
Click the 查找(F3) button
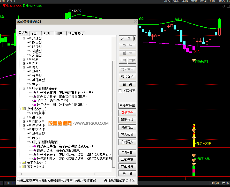(127, 77)
